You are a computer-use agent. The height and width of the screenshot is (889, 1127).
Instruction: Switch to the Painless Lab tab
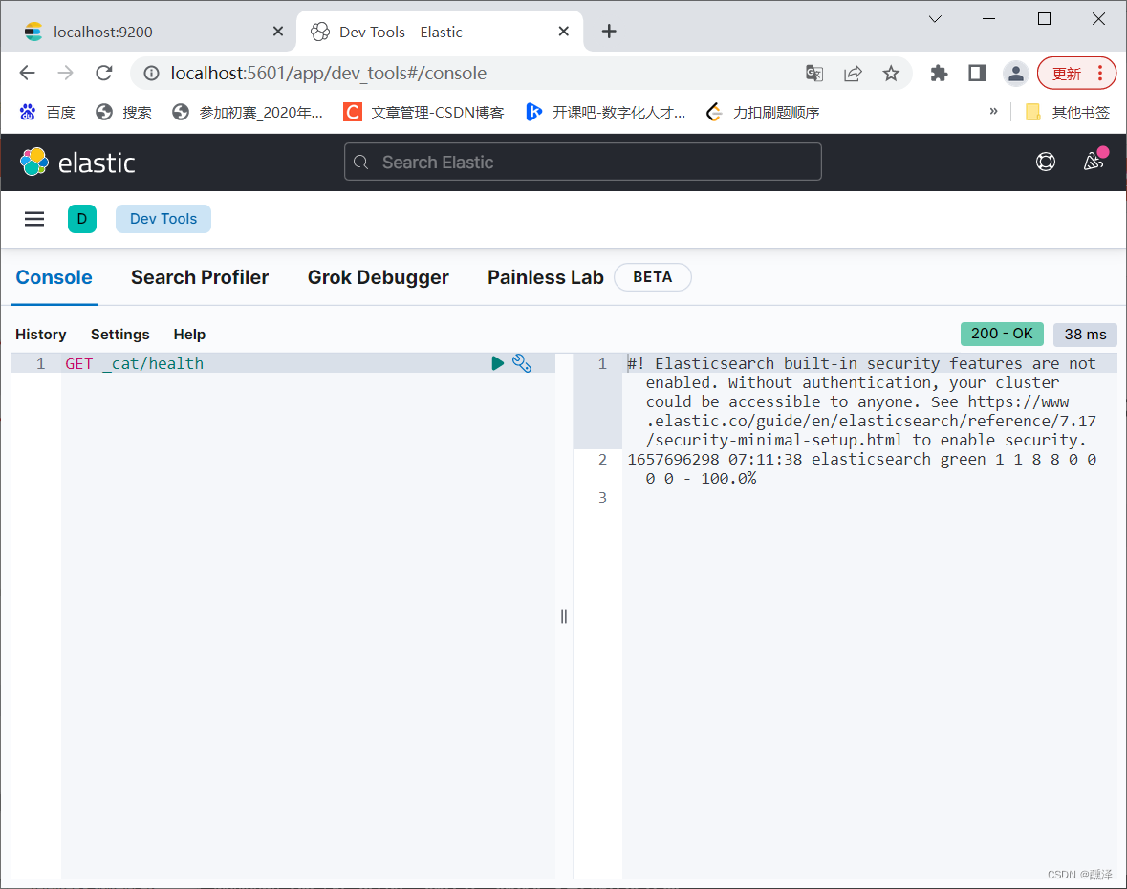546,277
